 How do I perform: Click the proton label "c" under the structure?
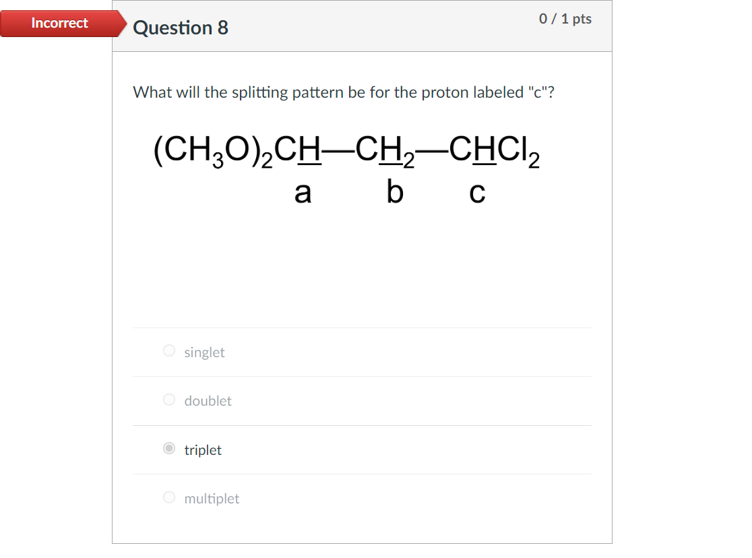tap(477, 192)
